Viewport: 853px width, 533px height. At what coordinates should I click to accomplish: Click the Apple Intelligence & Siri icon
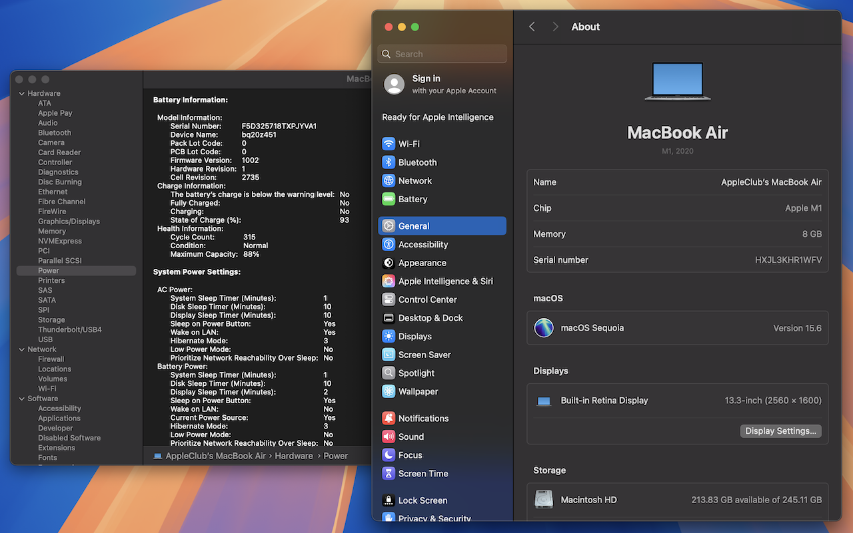click(389, 281)
